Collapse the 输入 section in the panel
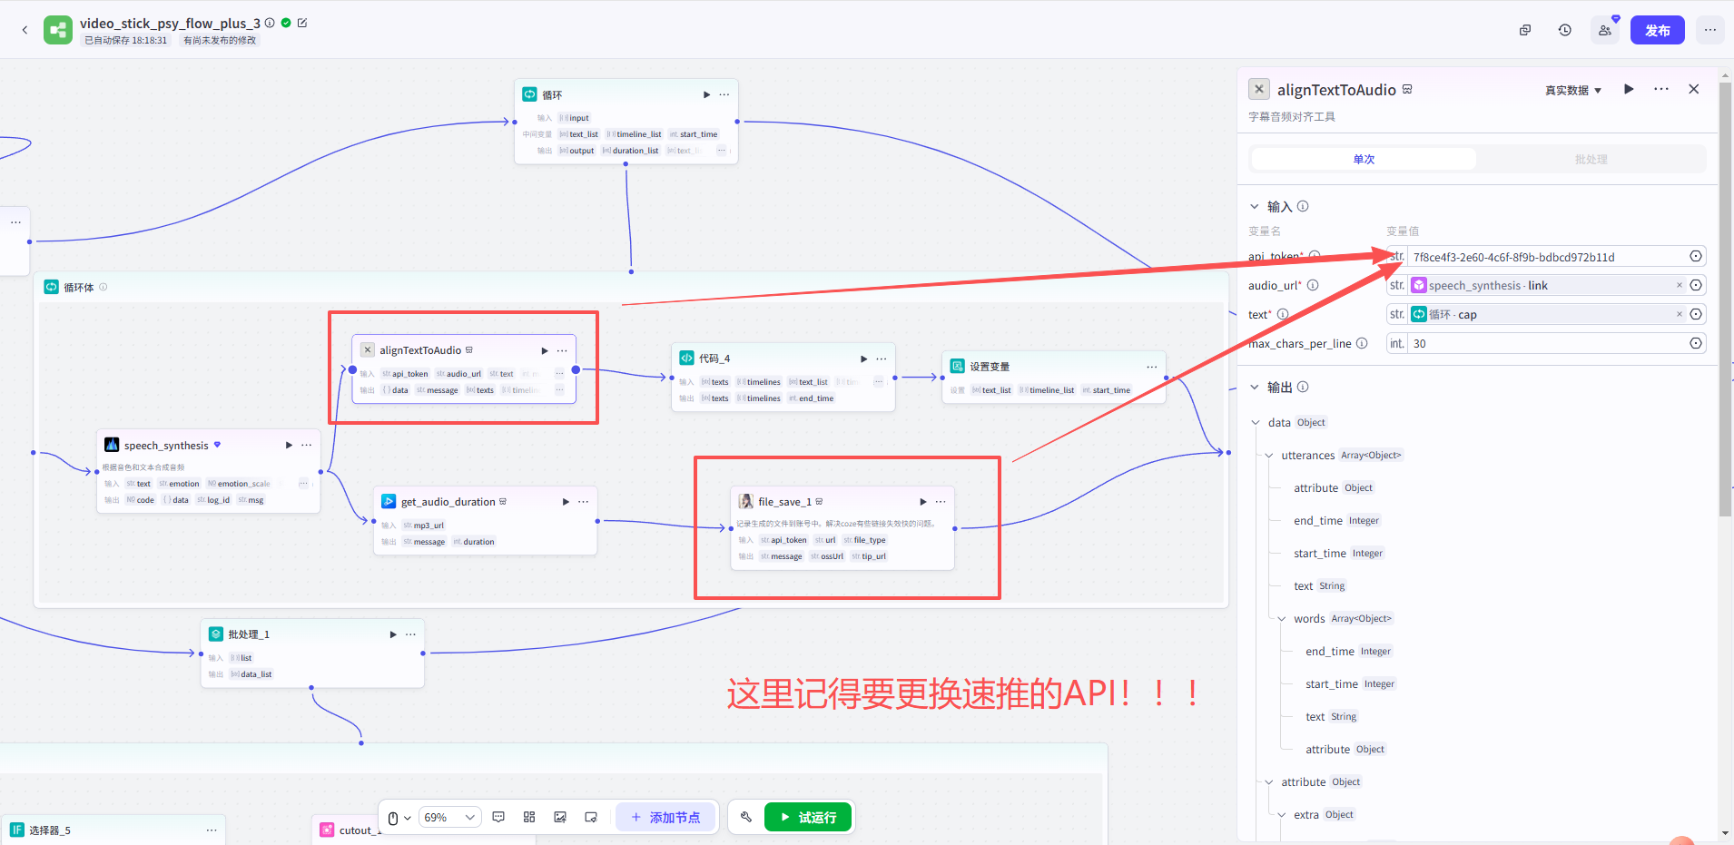1734x845 pixels. (1255, 206)
